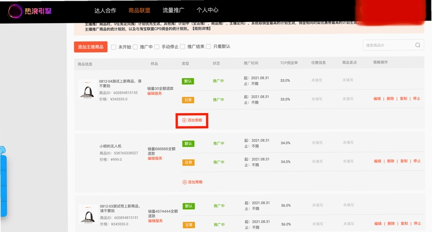The image size is (432, 232).
Task: Click 编辑服务 under 销量30全额退款
Action: click(x=154, y=93)
